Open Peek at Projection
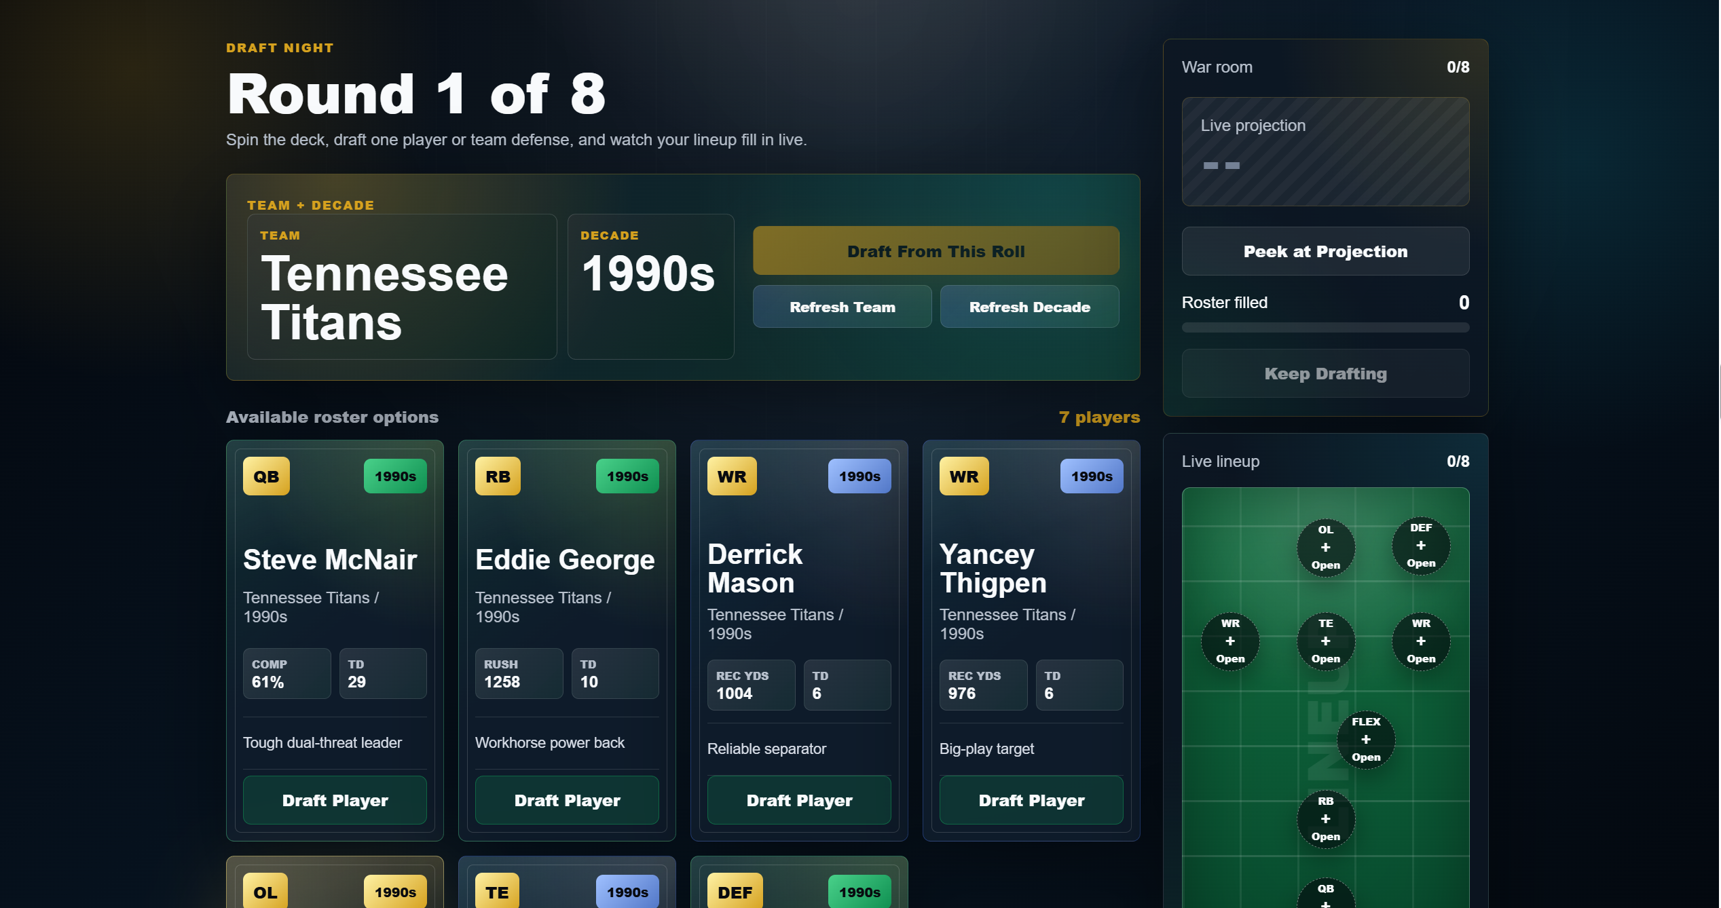 tap(1325, 251)
